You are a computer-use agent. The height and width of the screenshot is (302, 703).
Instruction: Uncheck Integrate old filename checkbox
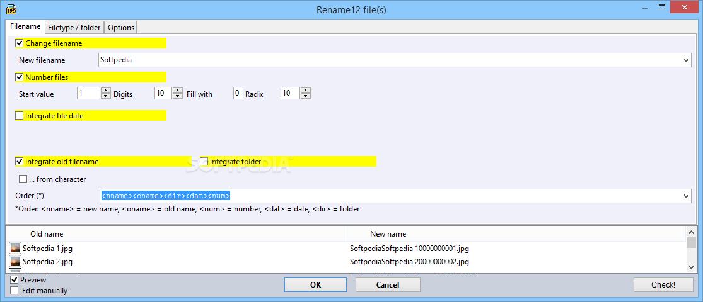pyautogui.click(x=20, y=162)
